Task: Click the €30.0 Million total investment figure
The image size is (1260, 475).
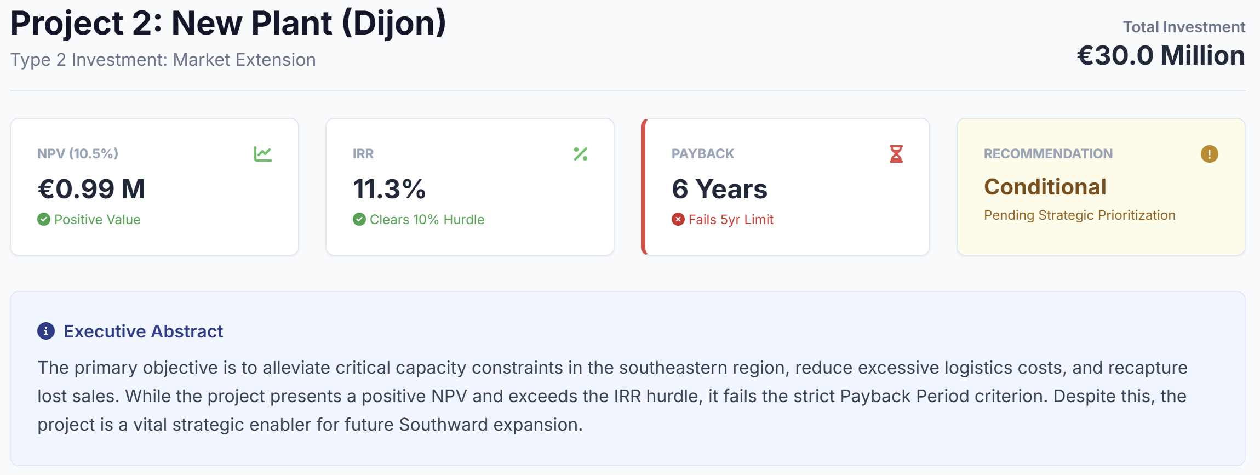Action: click(x=1161, y=56)
